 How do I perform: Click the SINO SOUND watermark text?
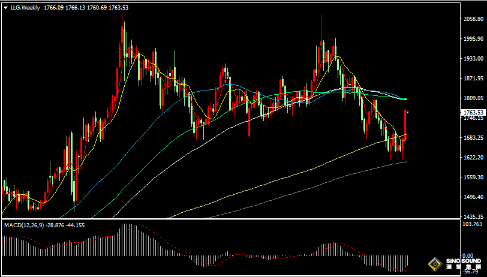463,262
